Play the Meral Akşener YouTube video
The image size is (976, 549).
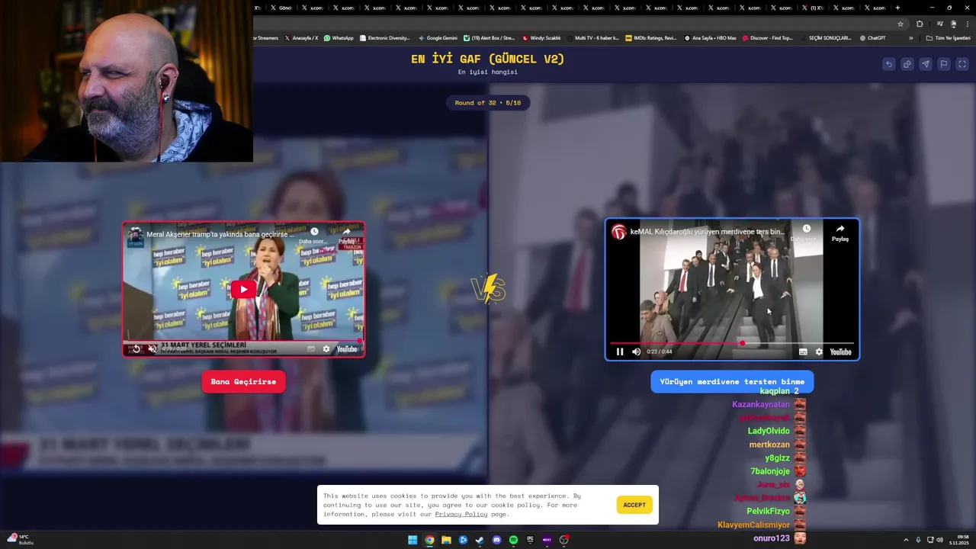(x=243, y=289)
